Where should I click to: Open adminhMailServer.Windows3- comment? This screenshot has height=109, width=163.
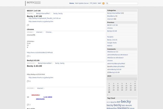118,55
